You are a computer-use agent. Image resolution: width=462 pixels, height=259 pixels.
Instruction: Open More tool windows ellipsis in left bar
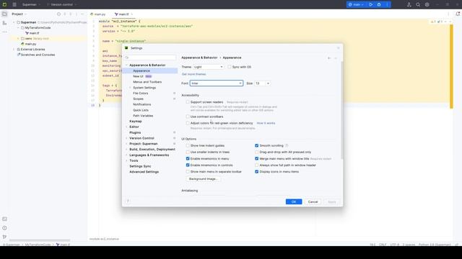click(x=4, y=32)
